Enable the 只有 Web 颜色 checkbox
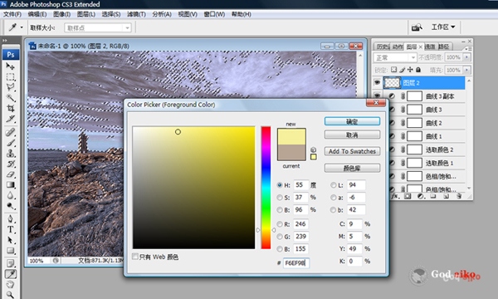This screenshot has width=498, height=299. click(135, 257)
